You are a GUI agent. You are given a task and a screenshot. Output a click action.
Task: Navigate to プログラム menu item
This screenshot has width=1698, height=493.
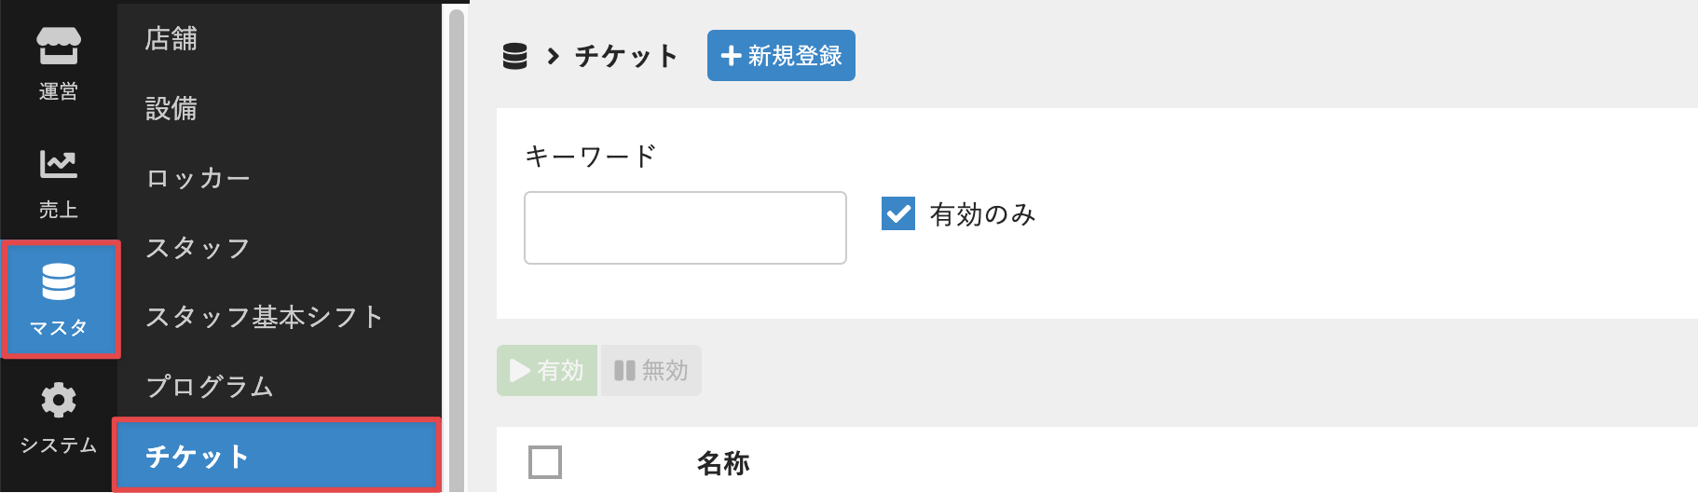point(210,386)
